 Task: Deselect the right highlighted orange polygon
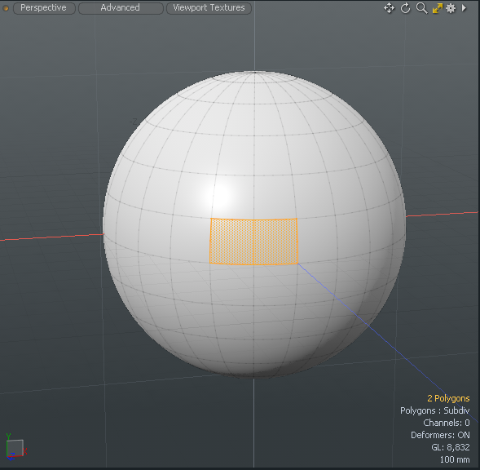(x=275, y=242)
